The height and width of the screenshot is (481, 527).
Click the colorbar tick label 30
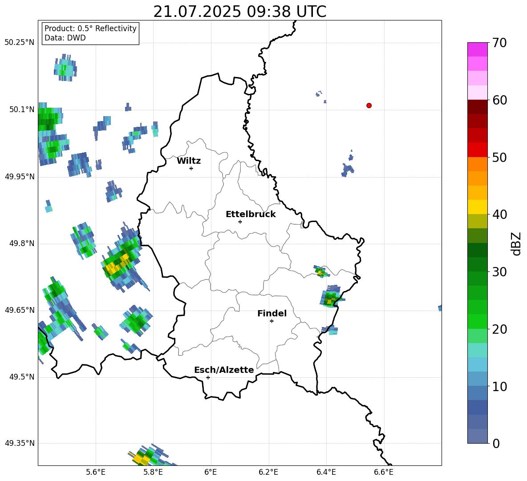(x=499, y=272)
